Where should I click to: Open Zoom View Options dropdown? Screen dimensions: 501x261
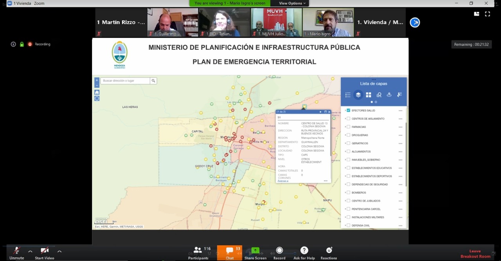click(292, 3)
